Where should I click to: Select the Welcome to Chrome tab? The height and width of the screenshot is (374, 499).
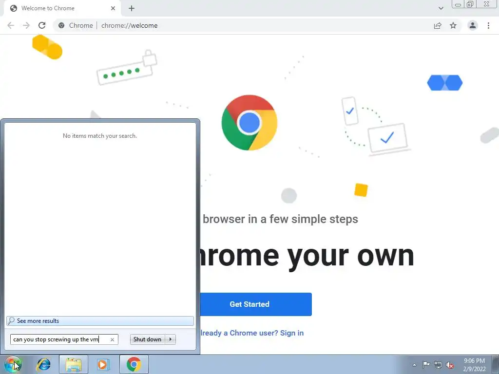(62, 8)
